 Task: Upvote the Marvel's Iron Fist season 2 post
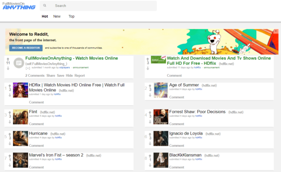(10, 156)
